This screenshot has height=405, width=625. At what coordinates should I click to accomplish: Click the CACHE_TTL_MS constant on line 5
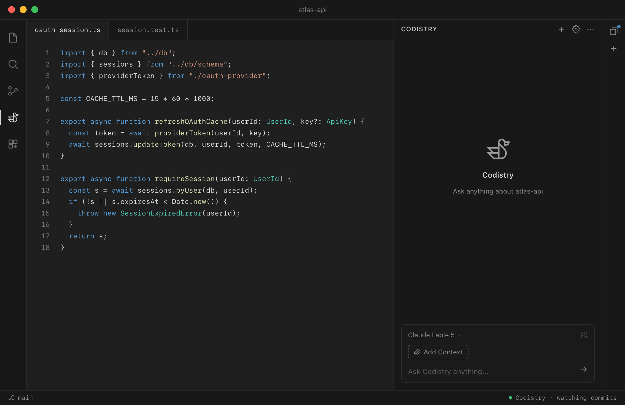pyautogui.click(x=112, y=99)
